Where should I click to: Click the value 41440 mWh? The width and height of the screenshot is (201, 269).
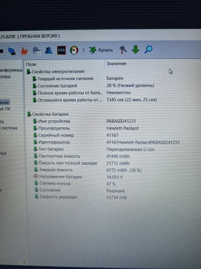[x=118, y=156]
